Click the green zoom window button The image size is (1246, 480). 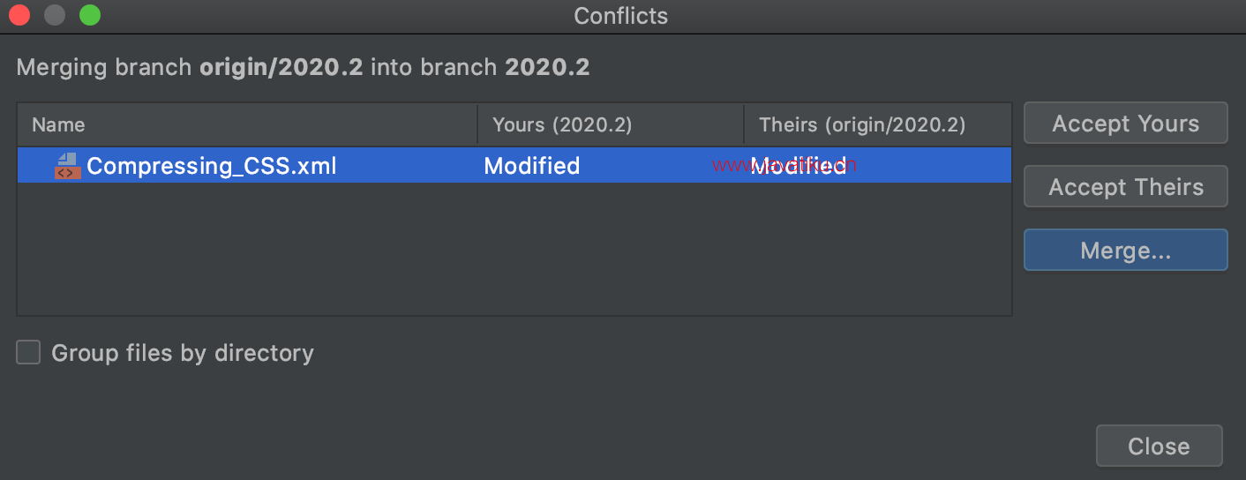tap(90, 15)
